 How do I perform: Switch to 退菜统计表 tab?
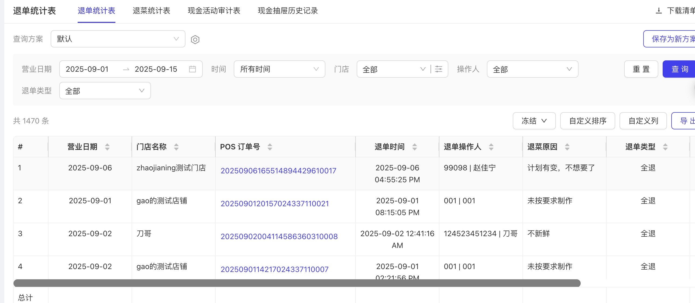click(x=151, y=11)
